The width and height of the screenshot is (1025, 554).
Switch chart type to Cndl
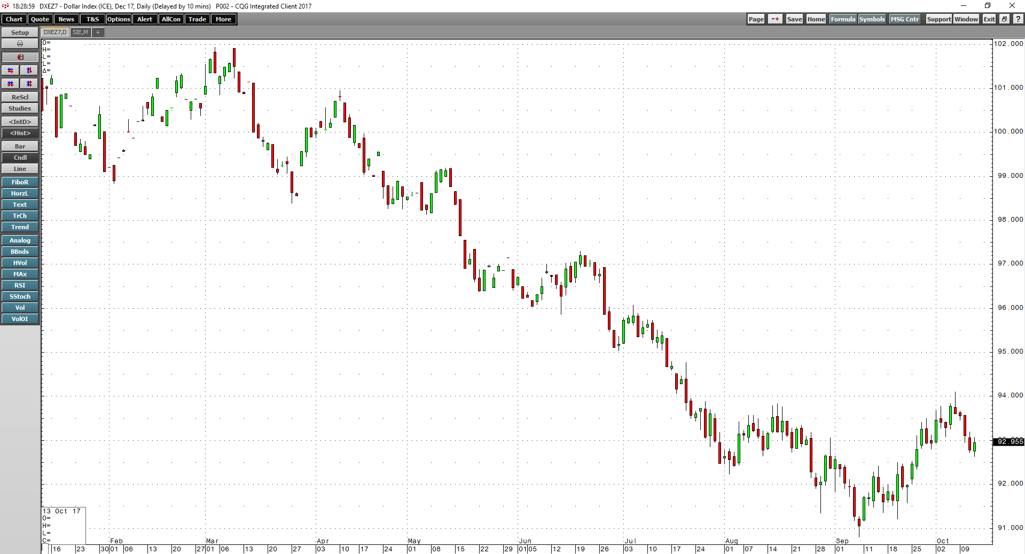click(20, 158)
